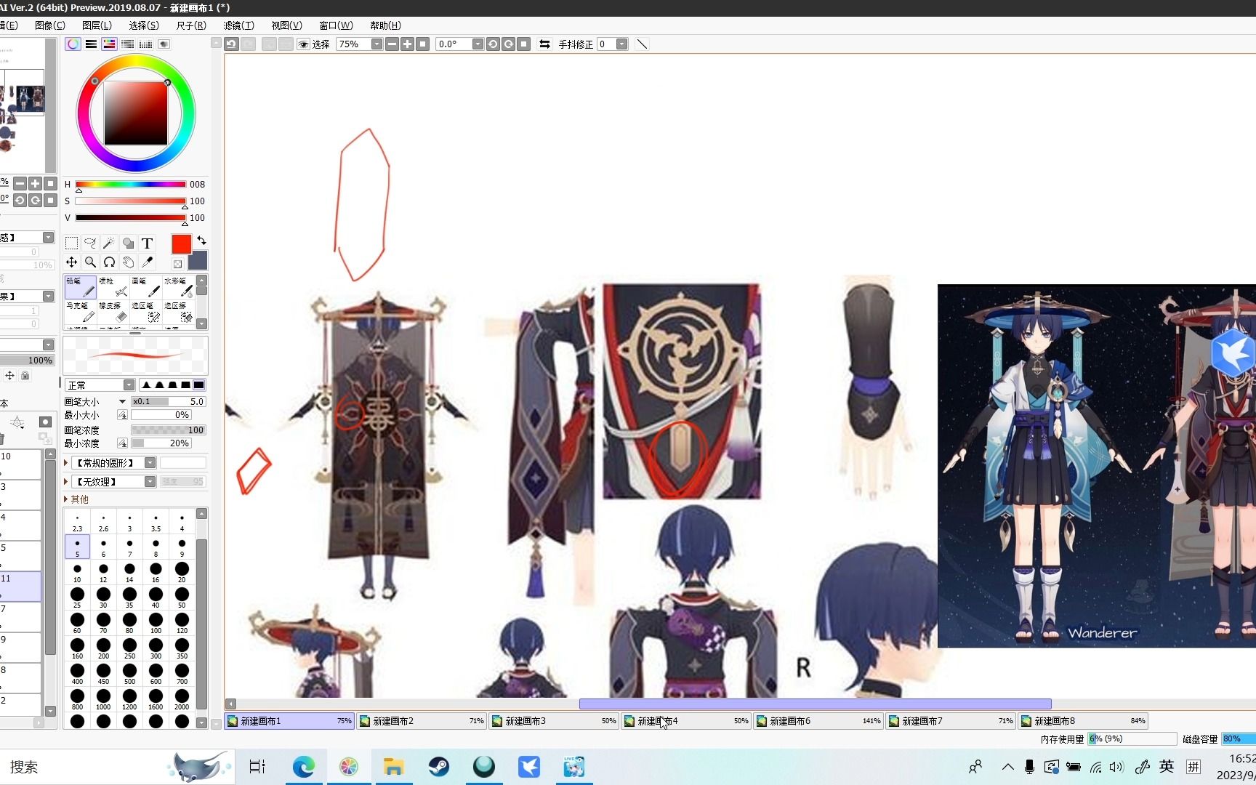This screenshot has height=785, width=1256.
Task: Adjust the 画笔浓度 density slider
Action: 169,430
